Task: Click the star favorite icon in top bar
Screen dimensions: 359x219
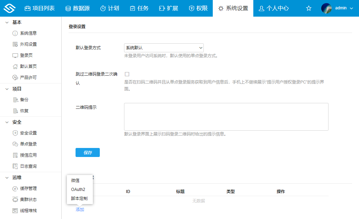Action: (308, 8)
